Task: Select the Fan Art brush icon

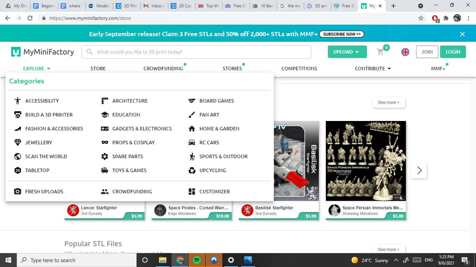Action: pyautogui.click(x=192, y=115)
